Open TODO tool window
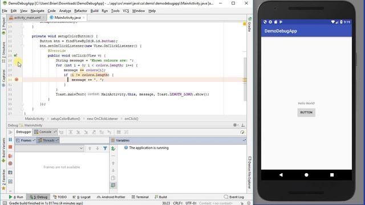 coord(60,197)
